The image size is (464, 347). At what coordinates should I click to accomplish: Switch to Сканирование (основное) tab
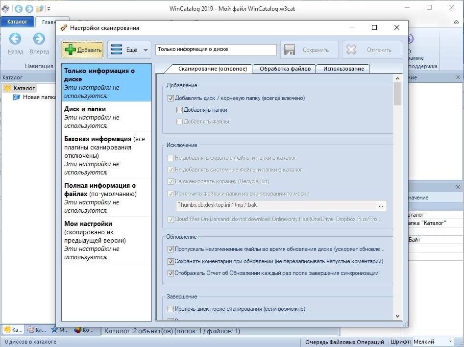pyautogui.click(x=213, y=69)
